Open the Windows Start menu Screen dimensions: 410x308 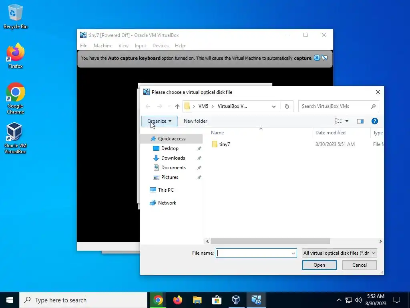coord(10,300)
